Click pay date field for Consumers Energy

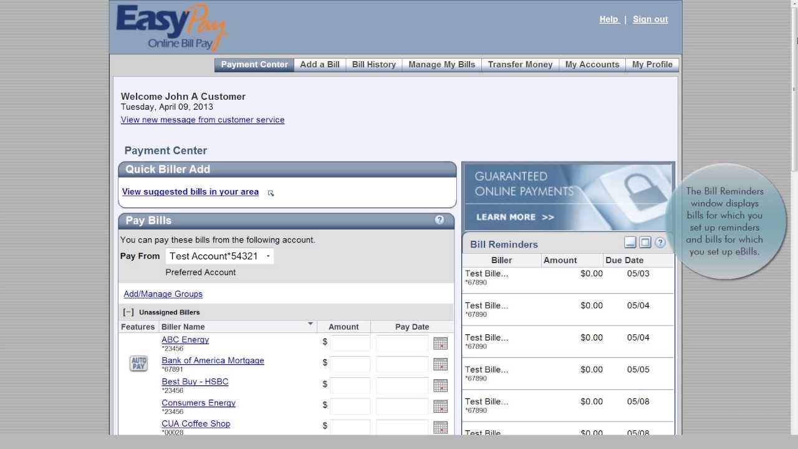[402, 407]
